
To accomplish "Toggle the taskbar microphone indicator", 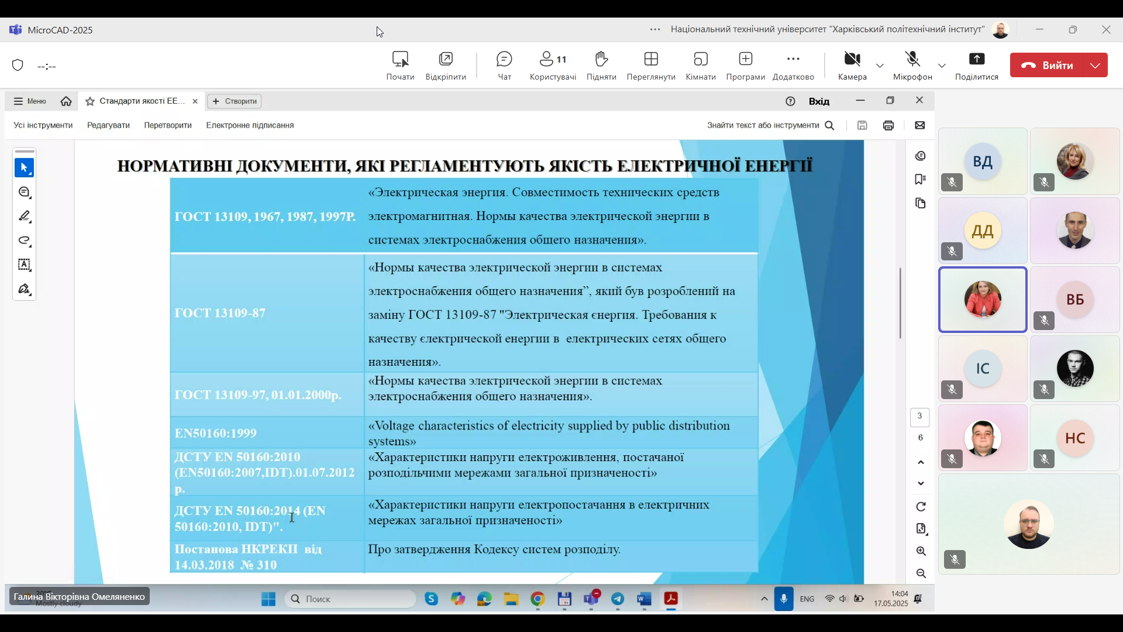I will [x=784, y=599].
